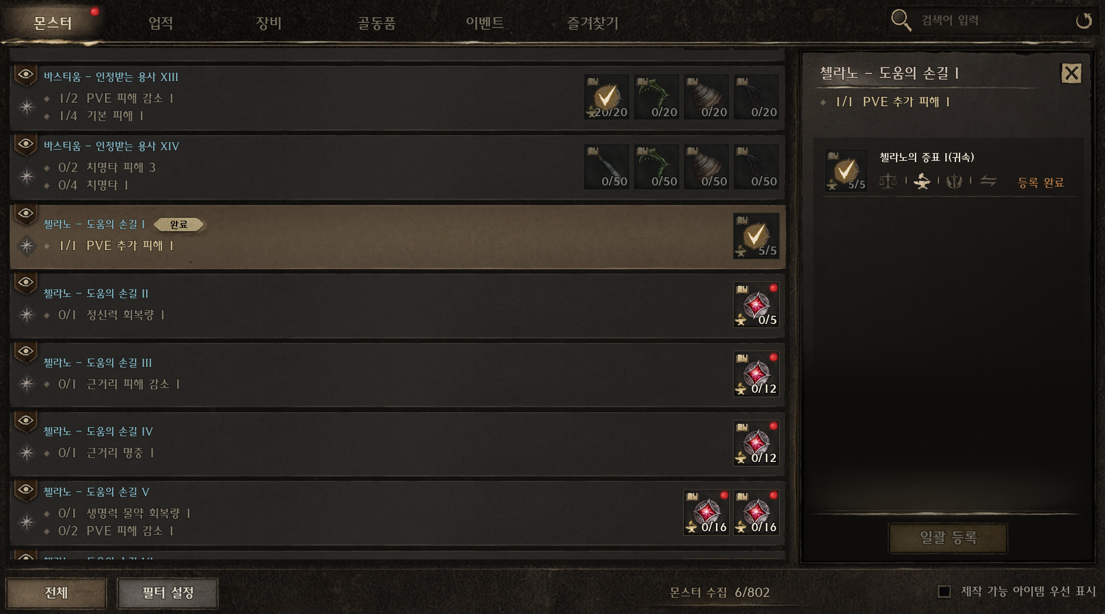Click the reset refresh arrow icon
Viewport: 1105px width, 614px height.
pos(1083,21)
